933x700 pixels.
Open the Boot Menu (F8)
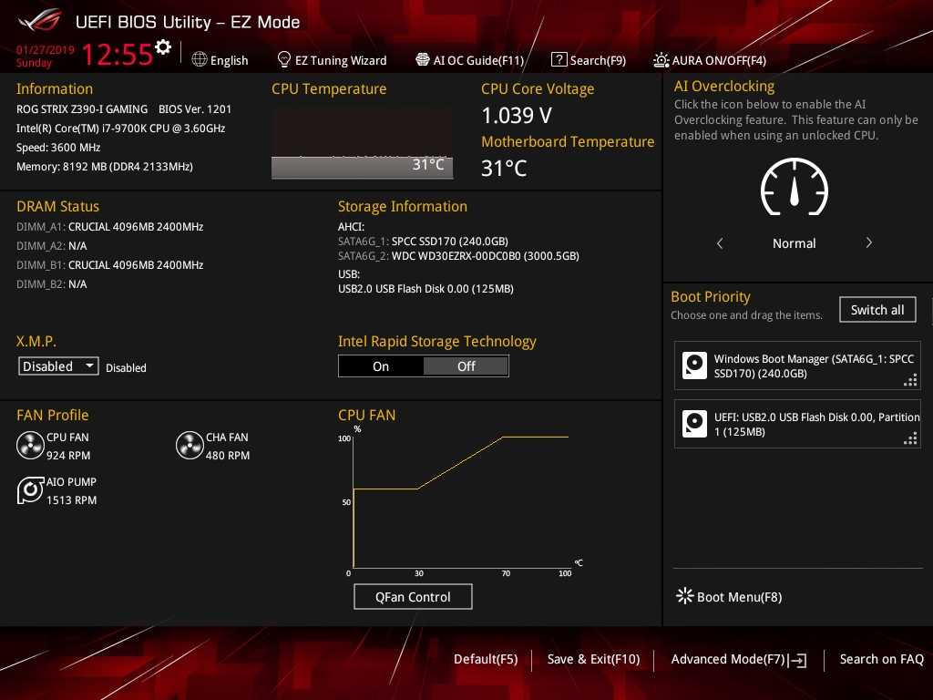click(x=729, y=597)
